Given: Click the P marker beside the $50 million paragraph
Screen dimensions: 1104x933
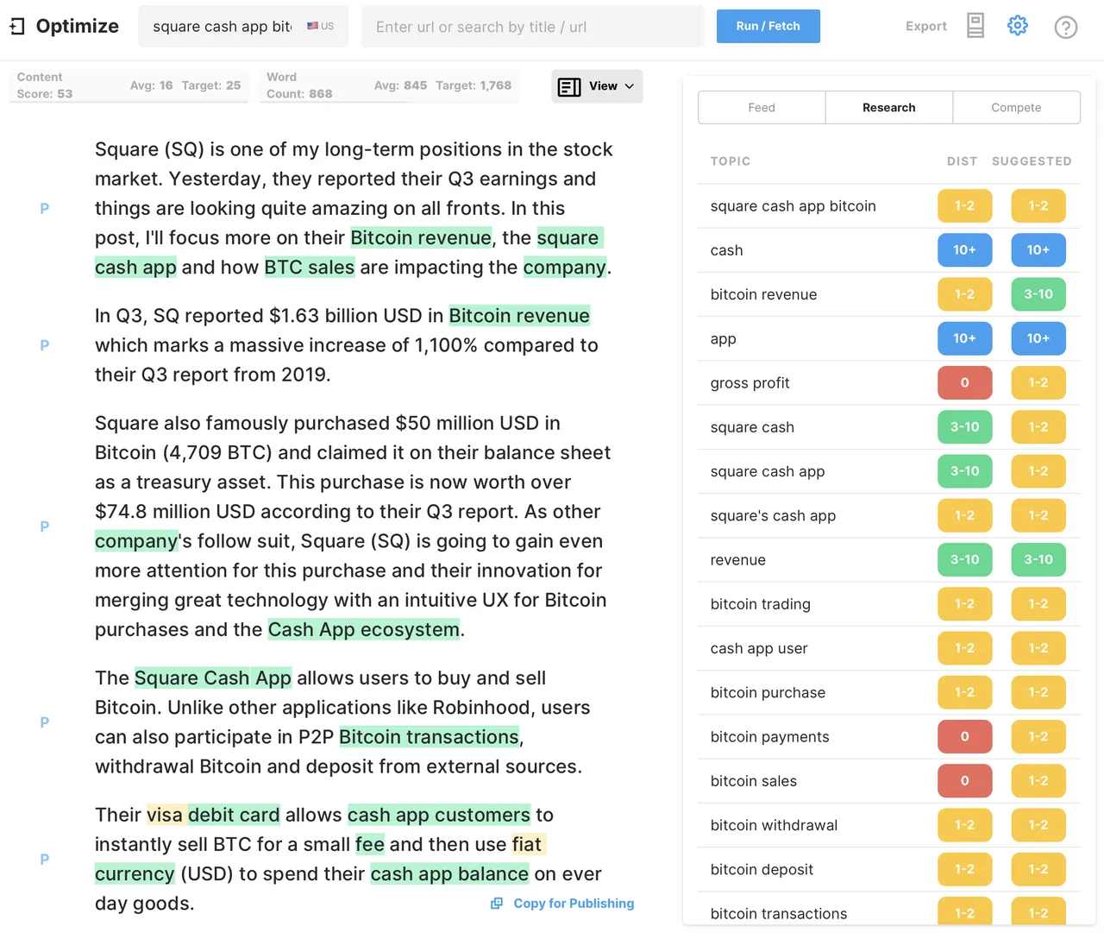Looking at the screenshot, I should 45,526.
